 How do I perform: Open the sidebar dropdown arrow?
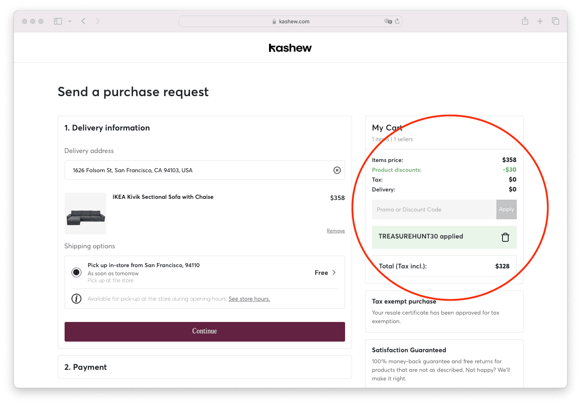point(70,21)
